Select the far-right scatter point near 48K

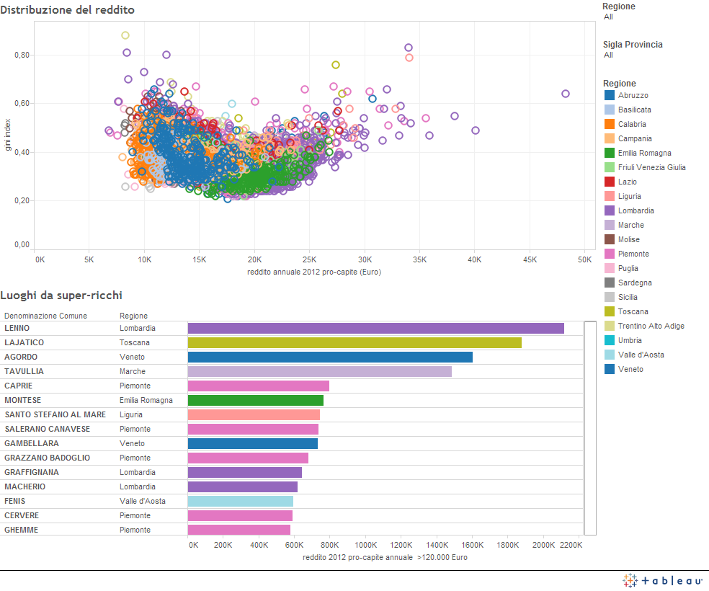pyautogui.click(x=566, y=94)
